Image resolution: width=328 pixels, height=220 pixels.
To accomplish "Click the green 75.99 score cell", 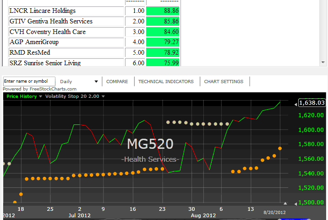I will [x=163, y=62].
